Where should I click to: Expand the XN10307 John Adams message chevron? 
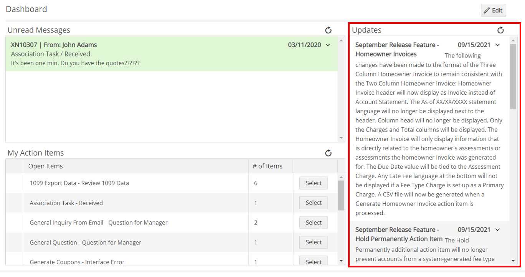(328, 45)
